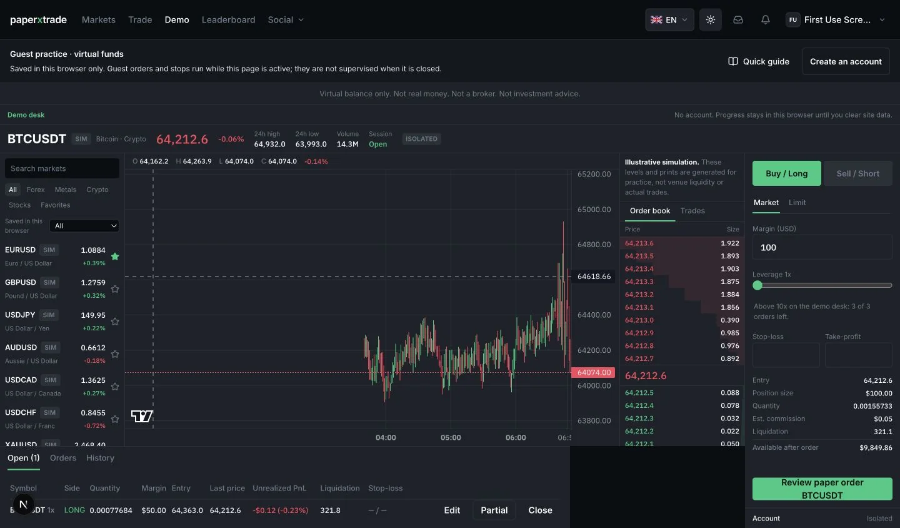Click the round N badge icon
Viewport: 900px width, 528px height.
pos(23,504)
